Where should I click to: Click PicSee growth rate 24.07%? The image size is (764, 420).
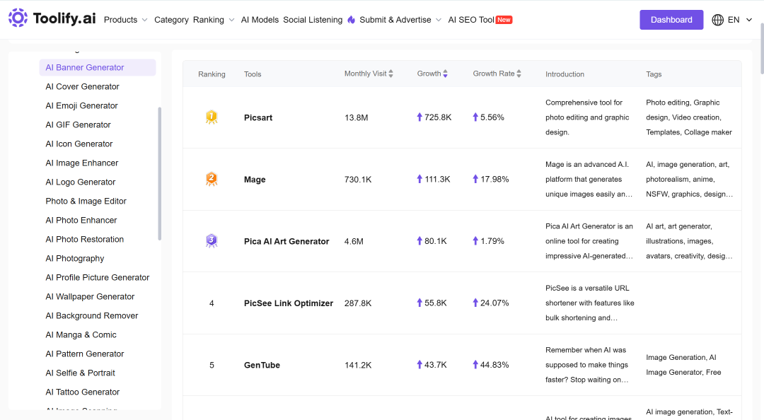(494, 303)
